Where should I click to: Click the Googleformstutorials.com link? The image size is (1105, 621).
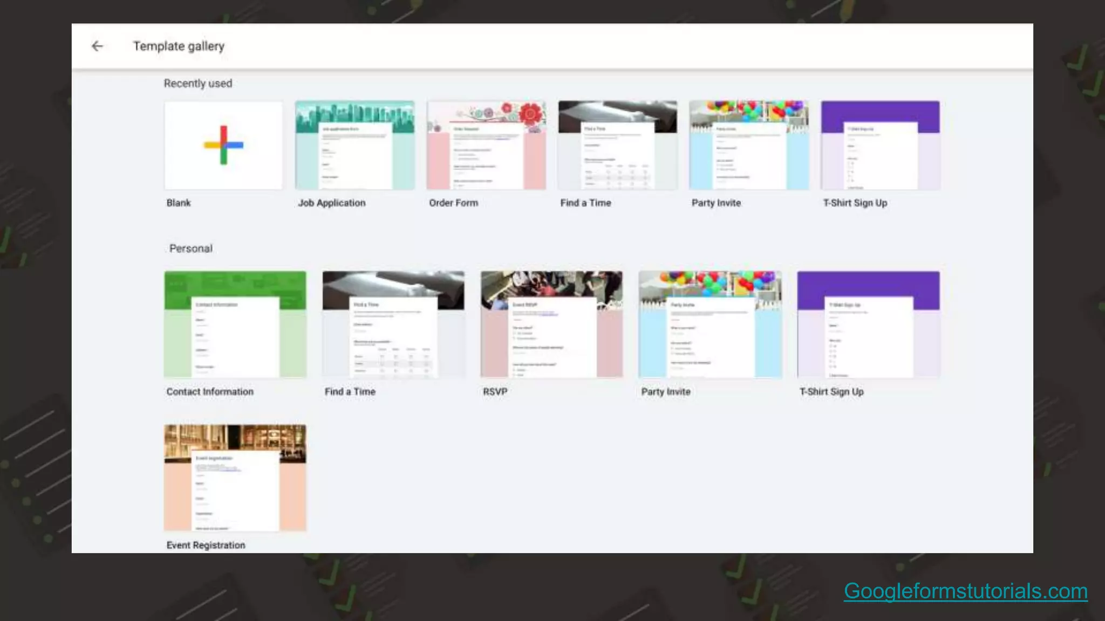coord(966,591)
